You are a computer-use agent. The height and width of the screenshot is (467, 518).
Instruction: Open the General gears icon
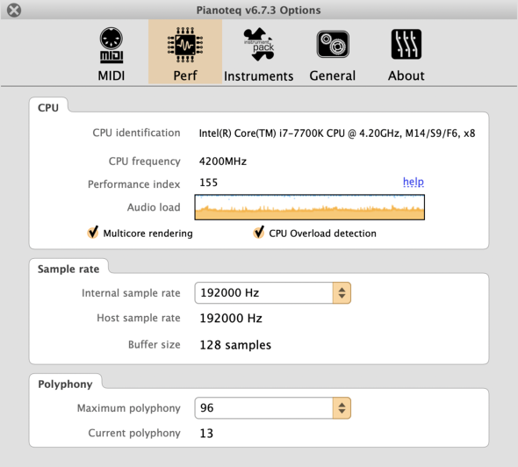(x=333, y=44)
